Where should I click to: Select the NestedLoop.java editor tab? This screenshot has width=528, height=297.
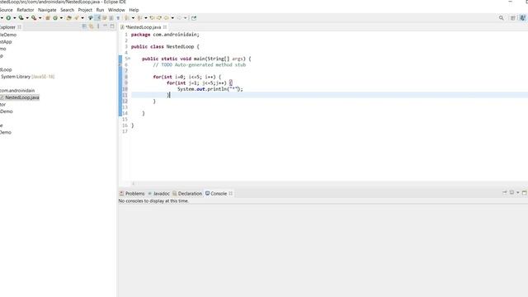pyautogui.click(x=144, y=27)
